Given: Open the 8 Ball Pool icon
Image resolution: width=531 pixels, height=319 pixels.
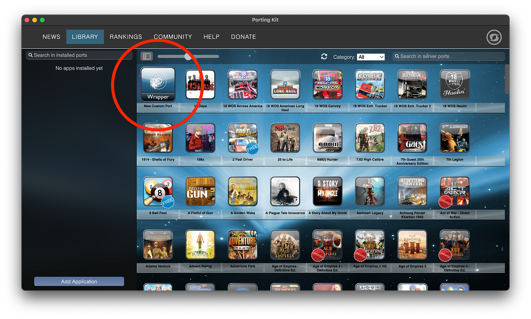Looking at the screenshot, I should 158,191.
